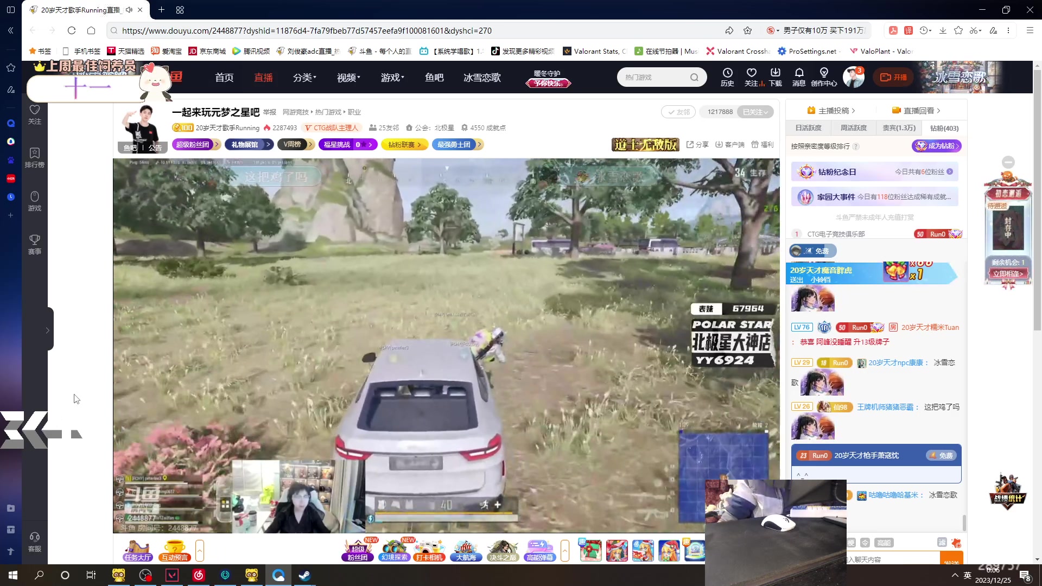Click the search magnifier in 热门游戏 box
Viewport: 1042px width, 586px height.
click(x=694, y=77)
